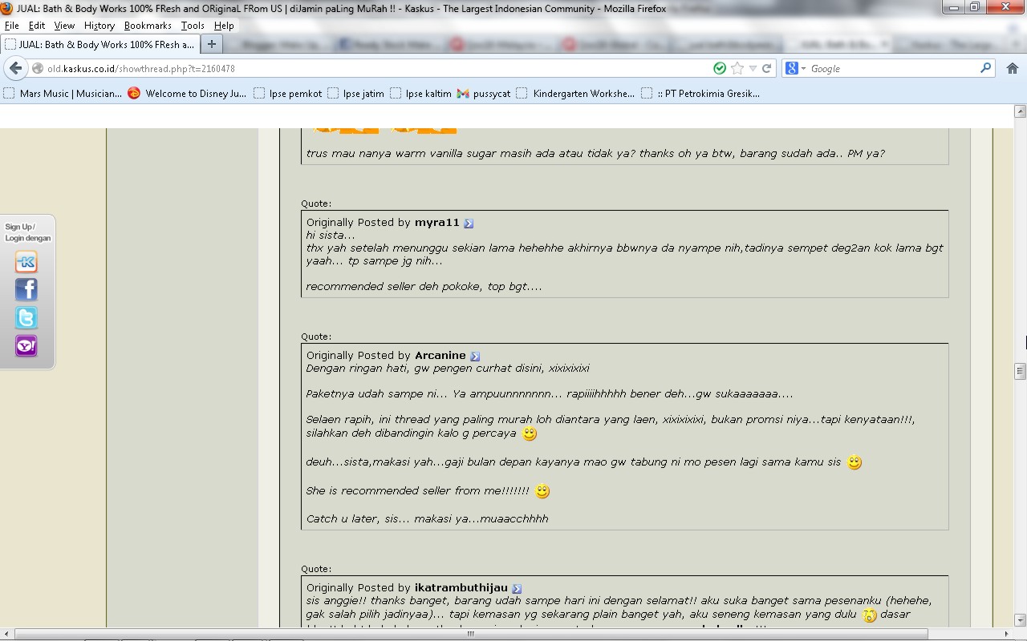View myra11's original post via arrow icon
The height and width of the screenshot is (641, 1027).
pyautogui.click(x=469, y=224)
